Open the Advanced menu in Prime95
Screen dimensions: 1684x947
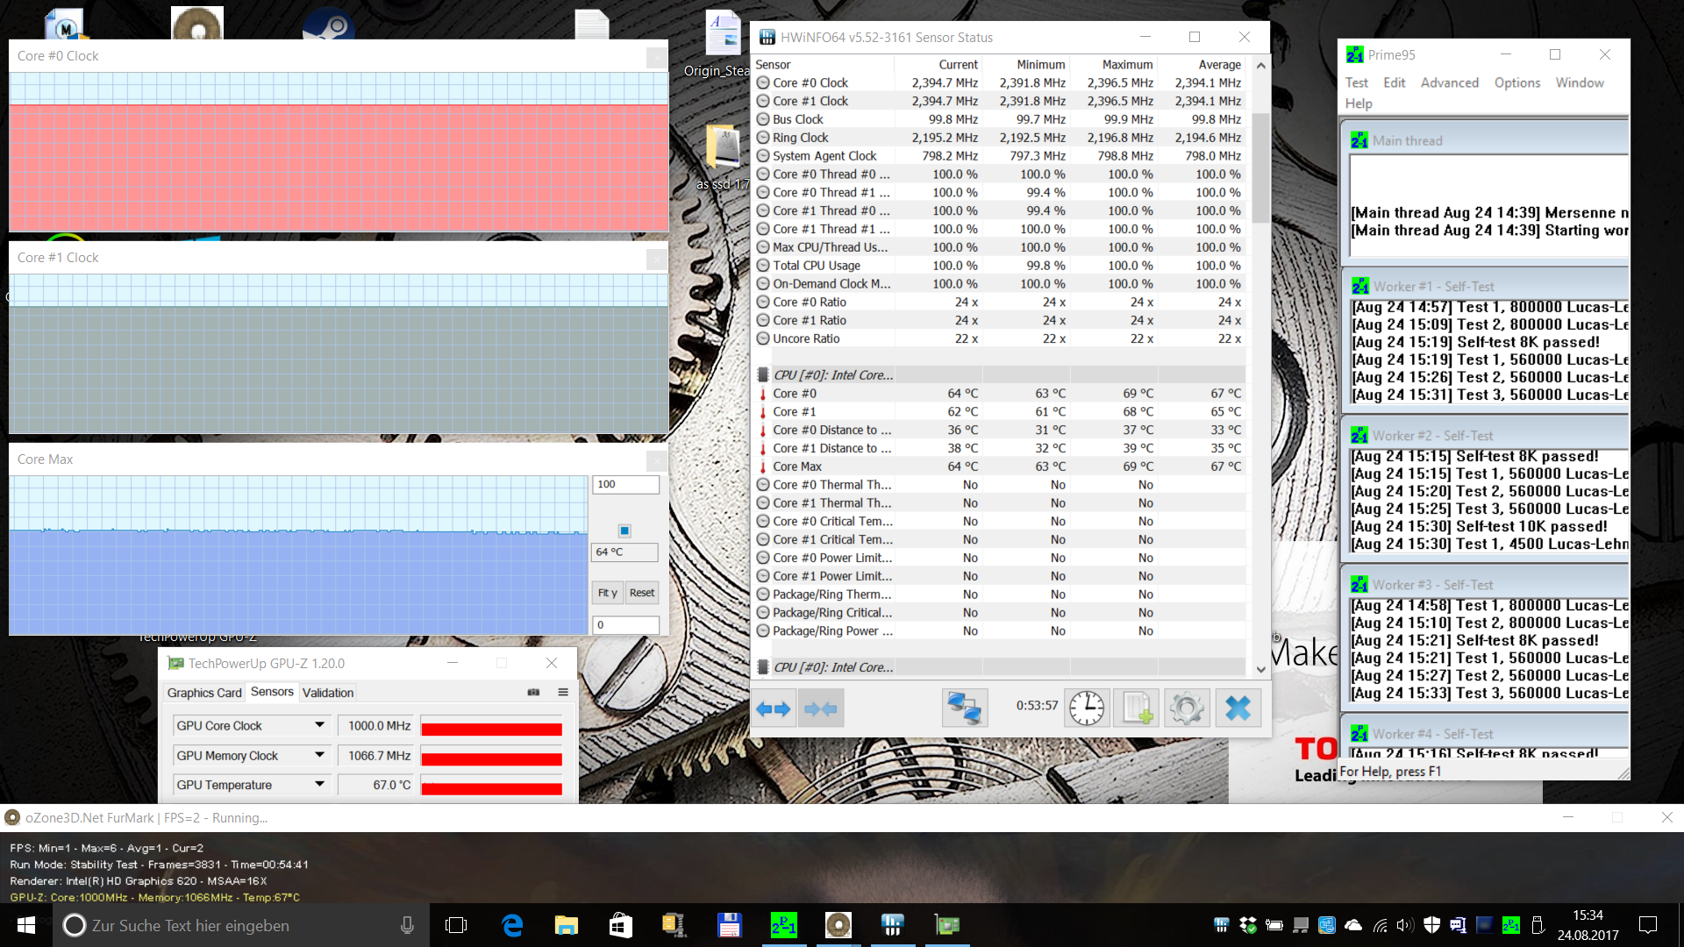tap(1449, 82)
